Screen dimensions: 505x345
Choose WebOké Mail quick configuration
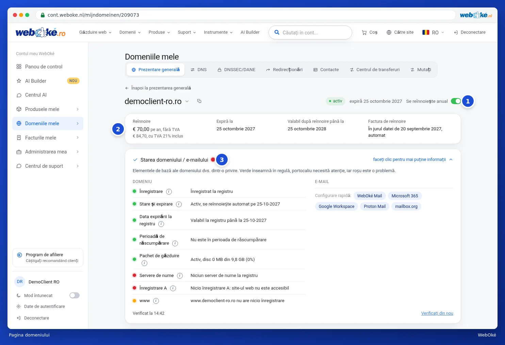click(x=370, y=196)
